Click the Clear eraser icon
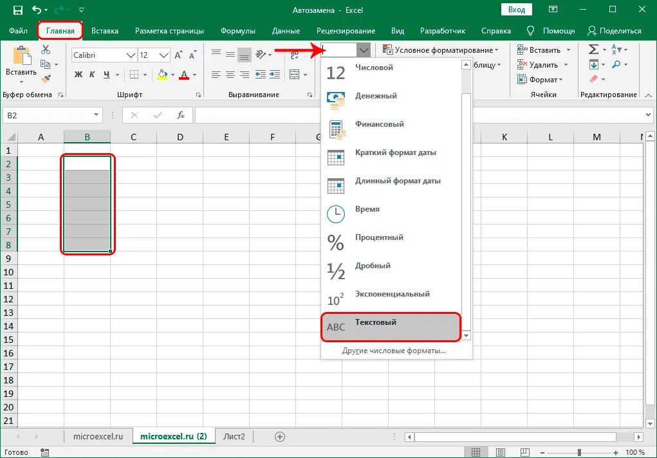657x458 pixels. 593,78
